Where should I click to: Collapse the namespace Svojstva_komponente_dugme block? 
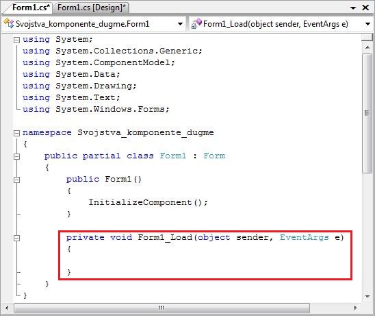click(x=16, y=133)
